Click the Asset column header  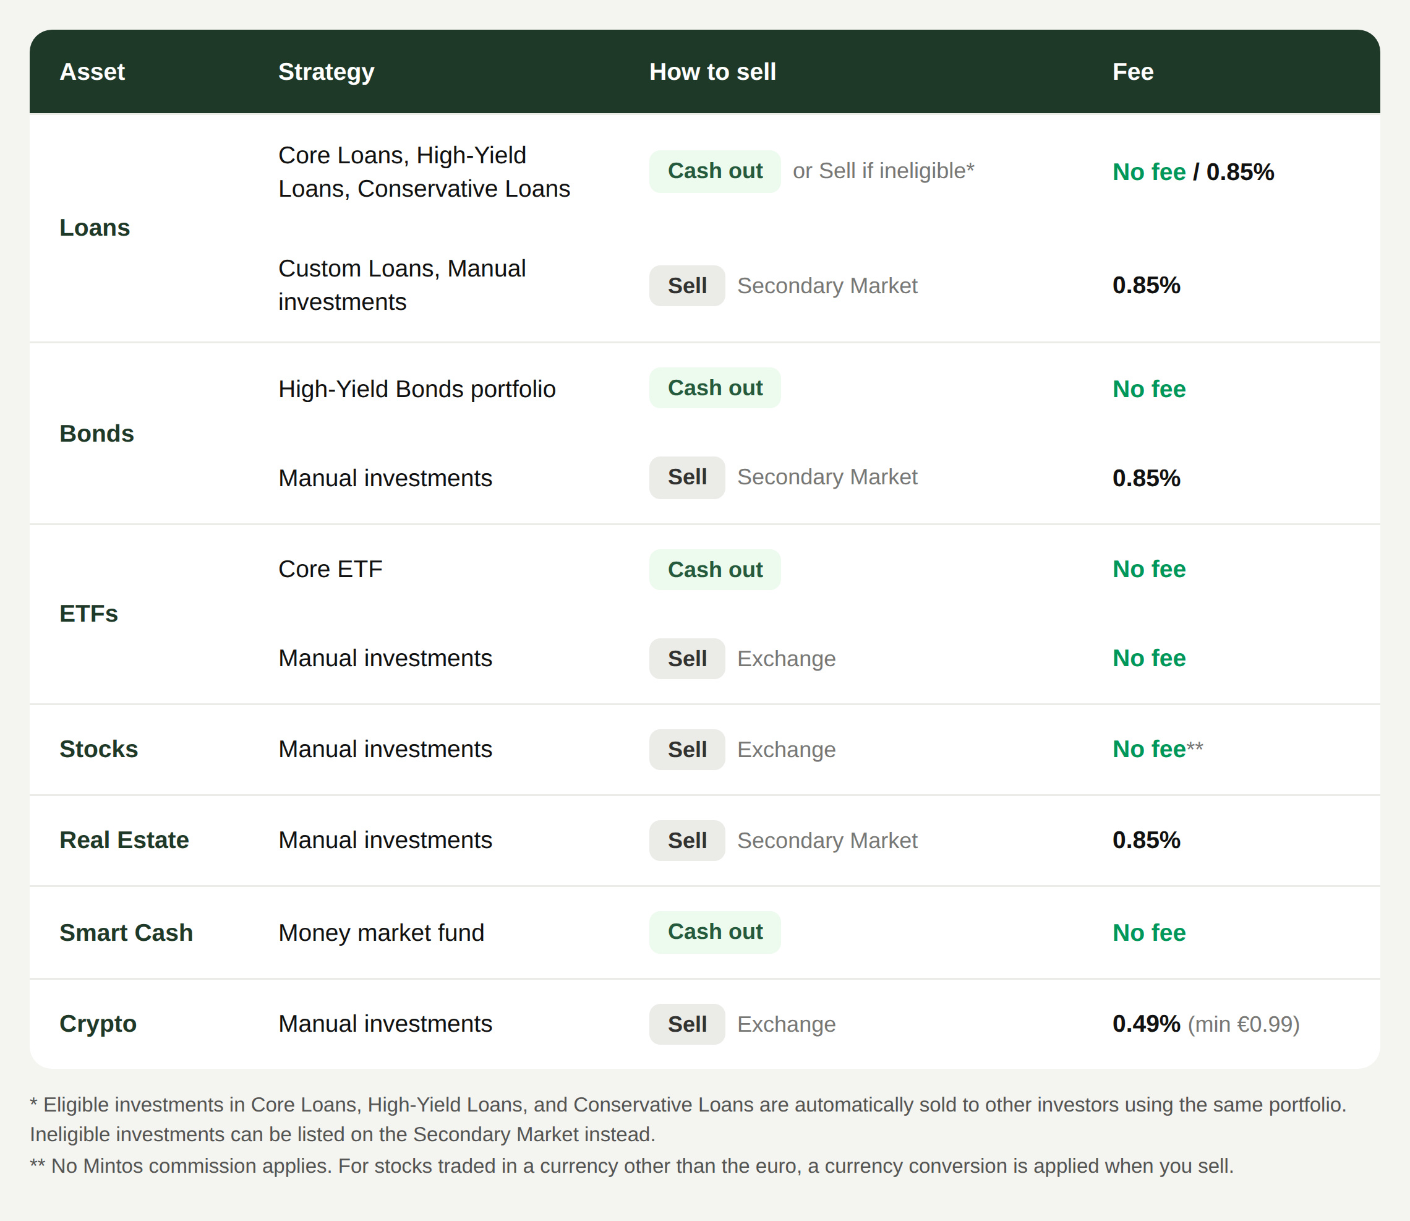click(x=92, y=72)
